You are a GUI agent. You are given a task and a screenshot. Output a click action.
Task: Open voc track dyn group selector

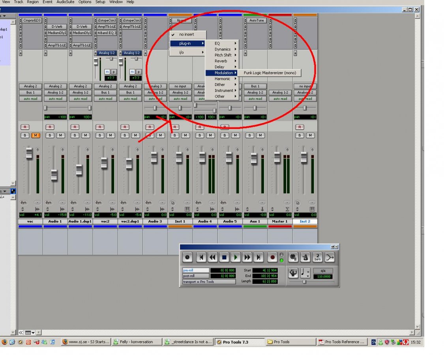pyautogui.click(x=23, y=202)
